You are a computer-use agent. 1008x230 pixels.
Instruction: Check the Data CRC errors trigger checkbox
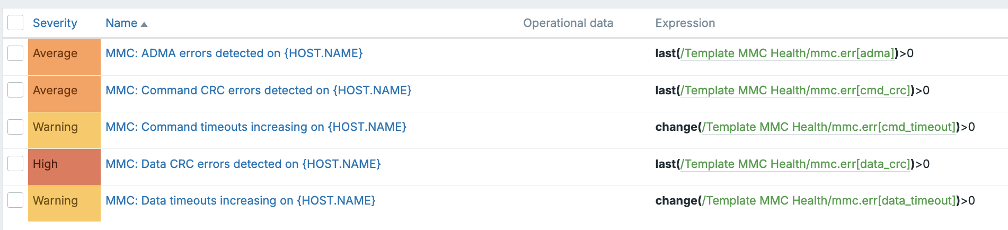pyautogui.click(x=15, y=164)
